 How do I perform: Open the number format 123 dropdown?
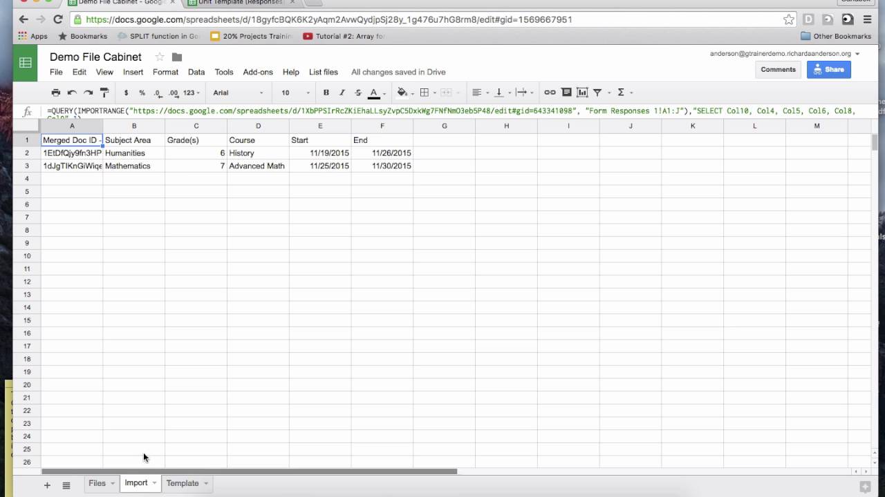[x=192, y=92]
